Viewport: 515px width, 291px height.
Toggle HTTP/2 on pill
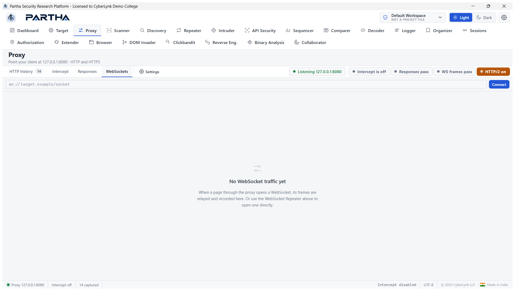click(493, 72)
